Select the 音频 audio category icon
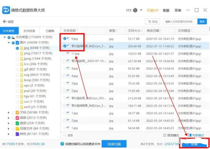Screen dimensions: 210x149 [17, 123]
